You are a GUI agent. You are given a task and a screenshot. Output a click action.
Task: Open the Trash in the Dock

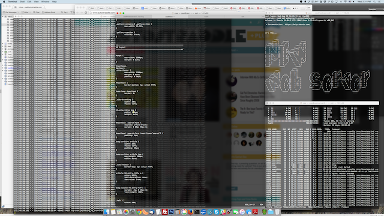[277, 212]
